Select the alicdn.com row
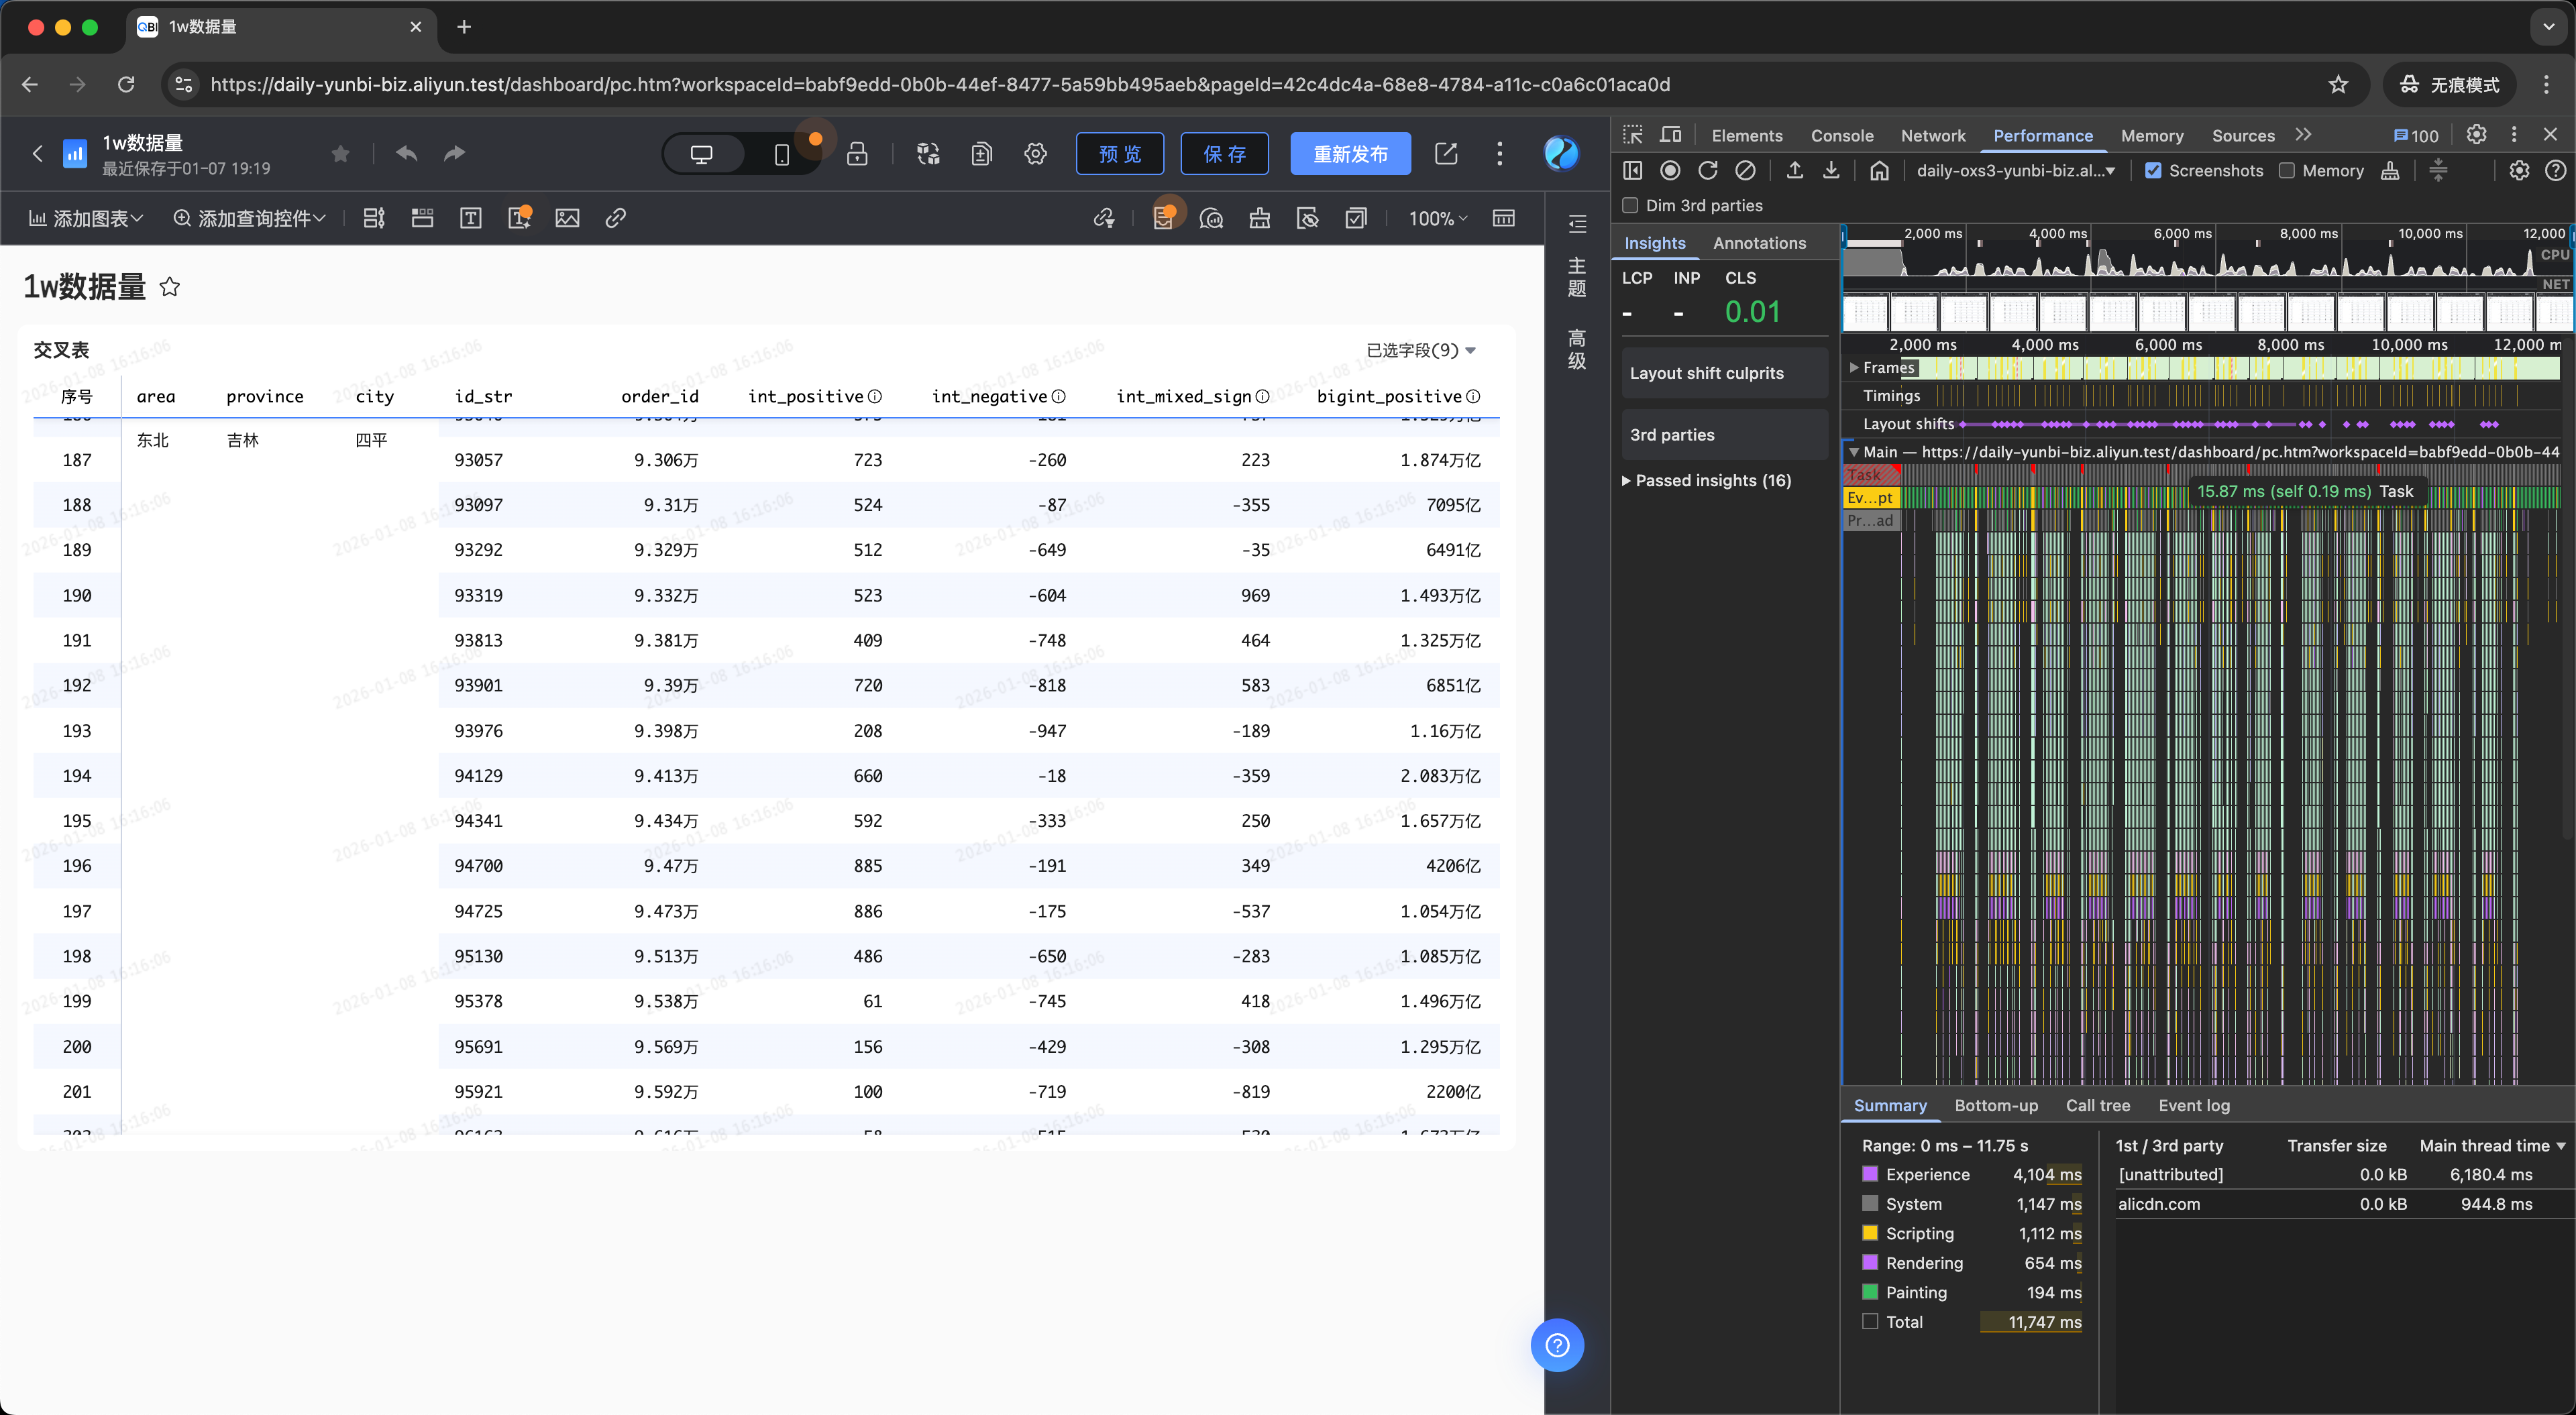This screenshot has width=2576, height=1415. click(2344, 1204)
